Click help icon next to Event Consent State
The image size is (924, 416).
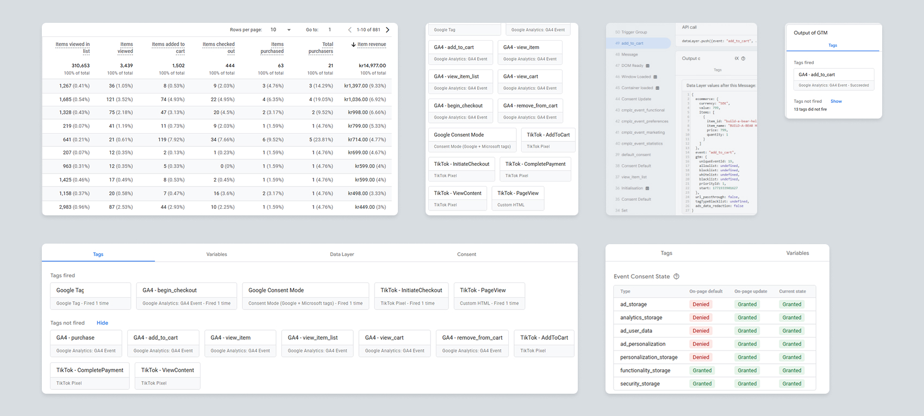tap(676, 276)
